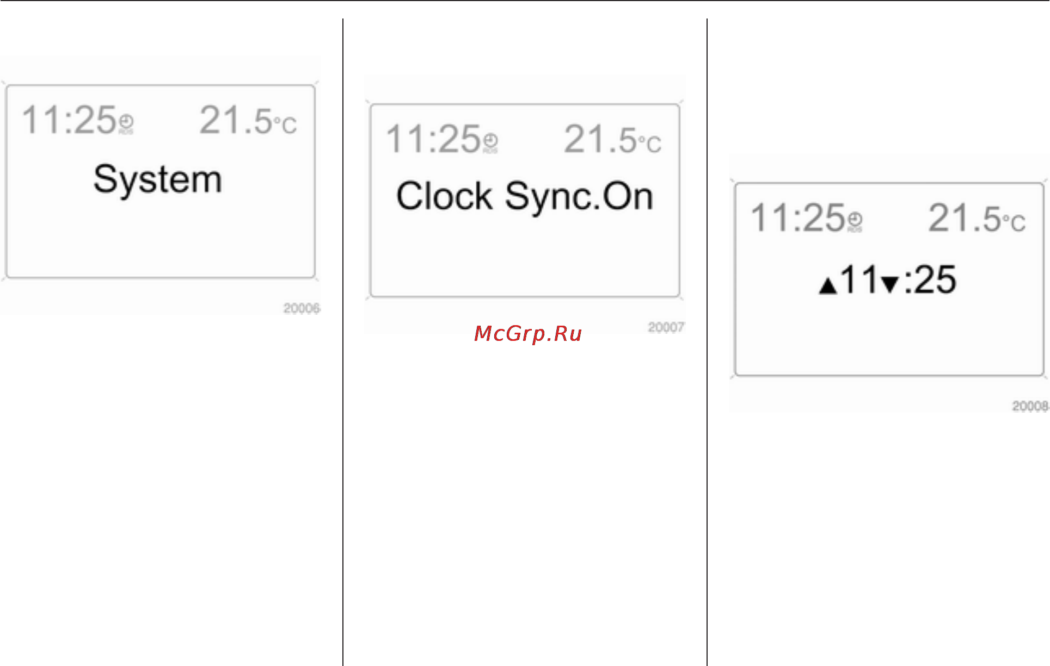Click the 21.5°C temperature in Clock Sync display
This screenshot has width=1050, height=666.
[x=613, y=139]
